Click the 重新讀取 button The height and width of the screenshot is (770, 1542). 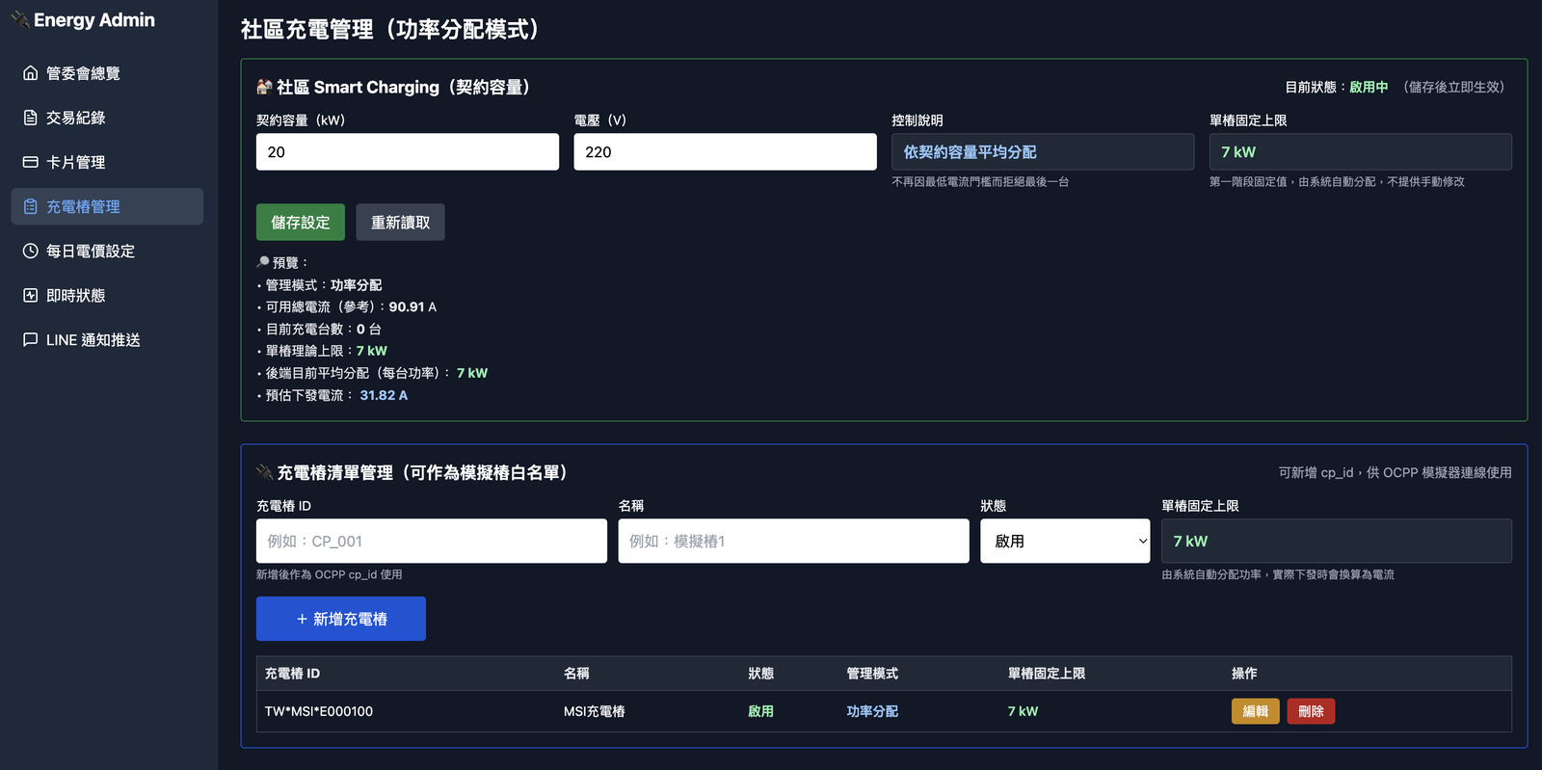coord(400,222)
